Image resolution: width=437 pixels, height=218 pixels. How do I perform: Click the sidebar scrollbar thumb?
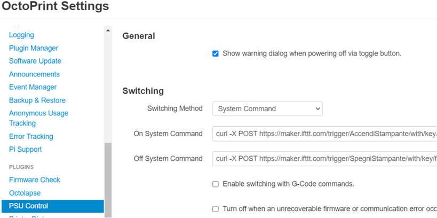pyautogui.click(x=108, y=179)
